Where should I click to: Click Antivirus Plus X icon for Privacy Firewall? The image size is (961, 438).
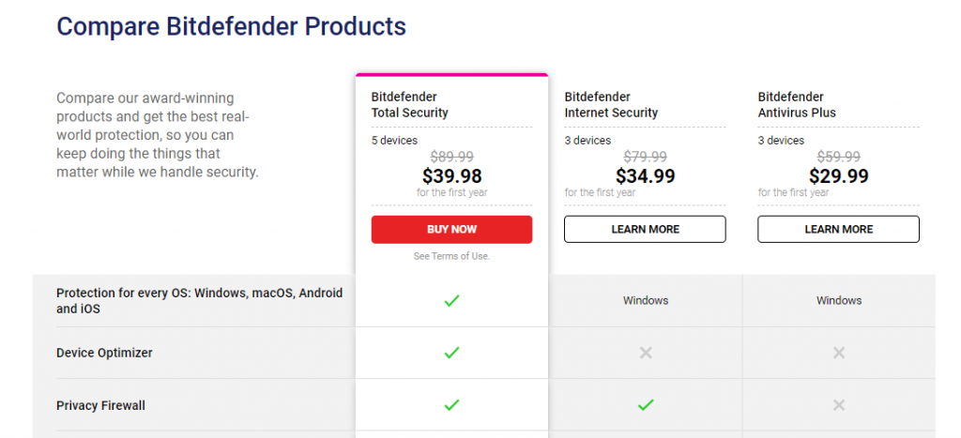click(839, 405)
